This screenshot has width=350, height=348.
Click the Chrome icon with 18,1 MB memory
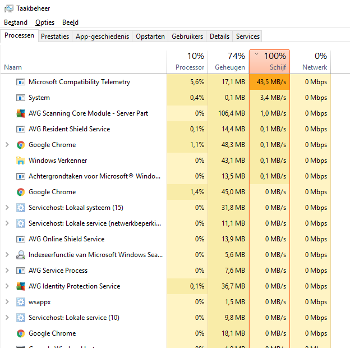[x=21, y=333]
